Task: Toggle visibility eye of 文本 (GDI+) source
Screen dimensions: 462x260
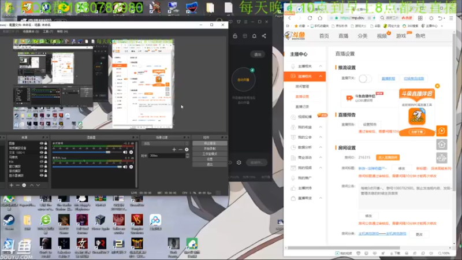Action: pyautogui.click(x=41, y=153)
